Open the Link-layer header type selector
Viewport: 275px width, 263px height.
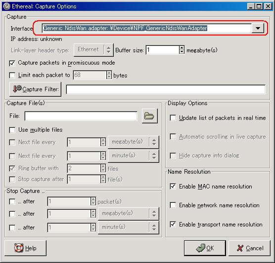(x=93, y=50)
